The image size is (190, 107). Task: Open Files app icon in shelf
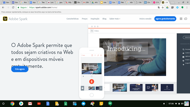(x=83, y=104)
